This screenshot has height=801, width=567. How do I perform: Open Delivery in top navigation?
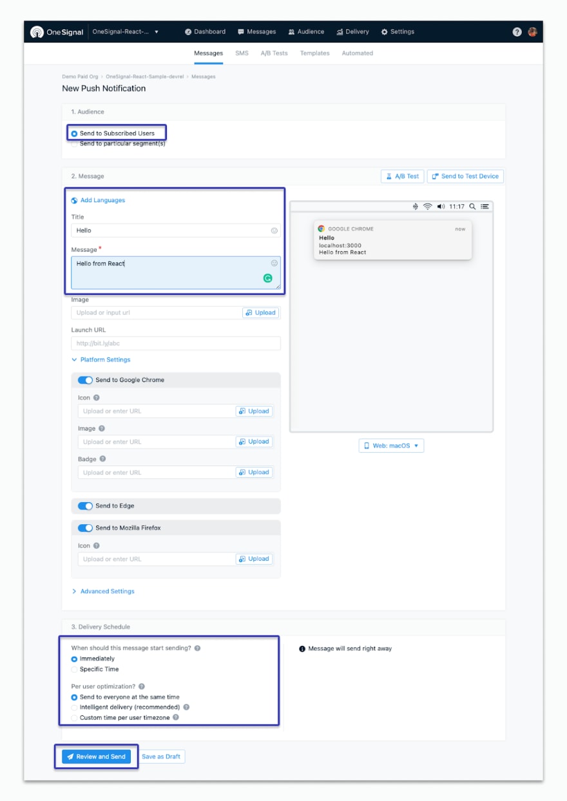(352, 32)
